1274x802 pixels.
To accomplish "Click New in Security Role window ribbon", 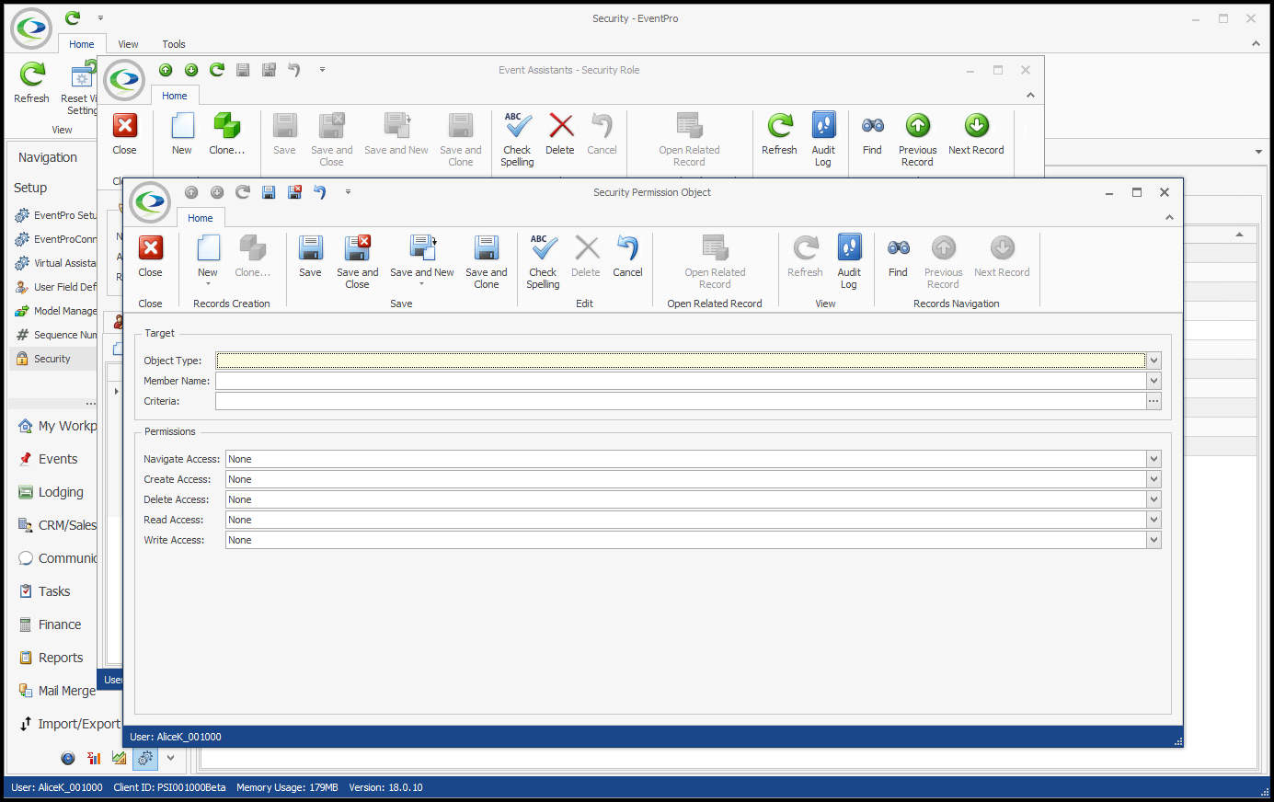I will (x=182, y=133).
